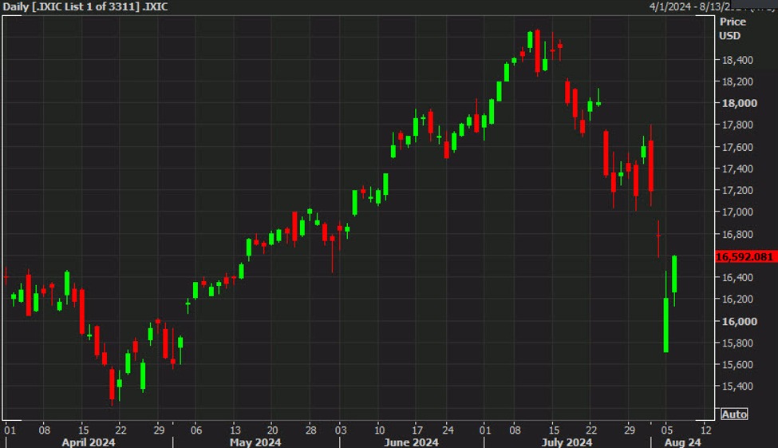
Task: Click the 'May 2024' month label
Action: [x=255, y=442]
